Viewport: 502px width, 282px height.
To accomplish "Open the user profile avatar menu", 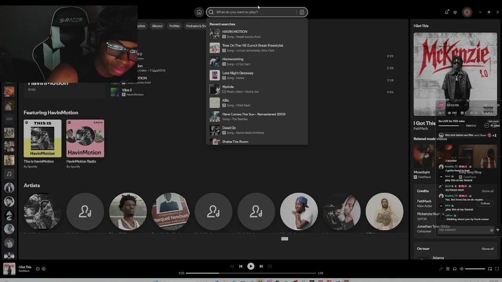I will coord(467,12).
